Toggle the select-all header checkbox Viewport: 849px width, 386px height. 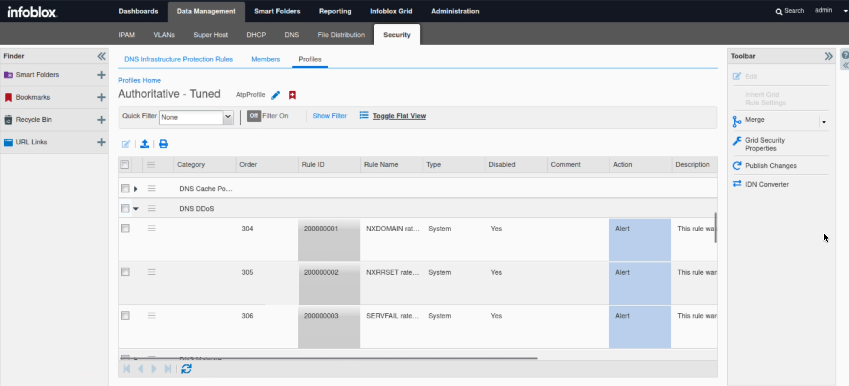click(x=124, y=165)
